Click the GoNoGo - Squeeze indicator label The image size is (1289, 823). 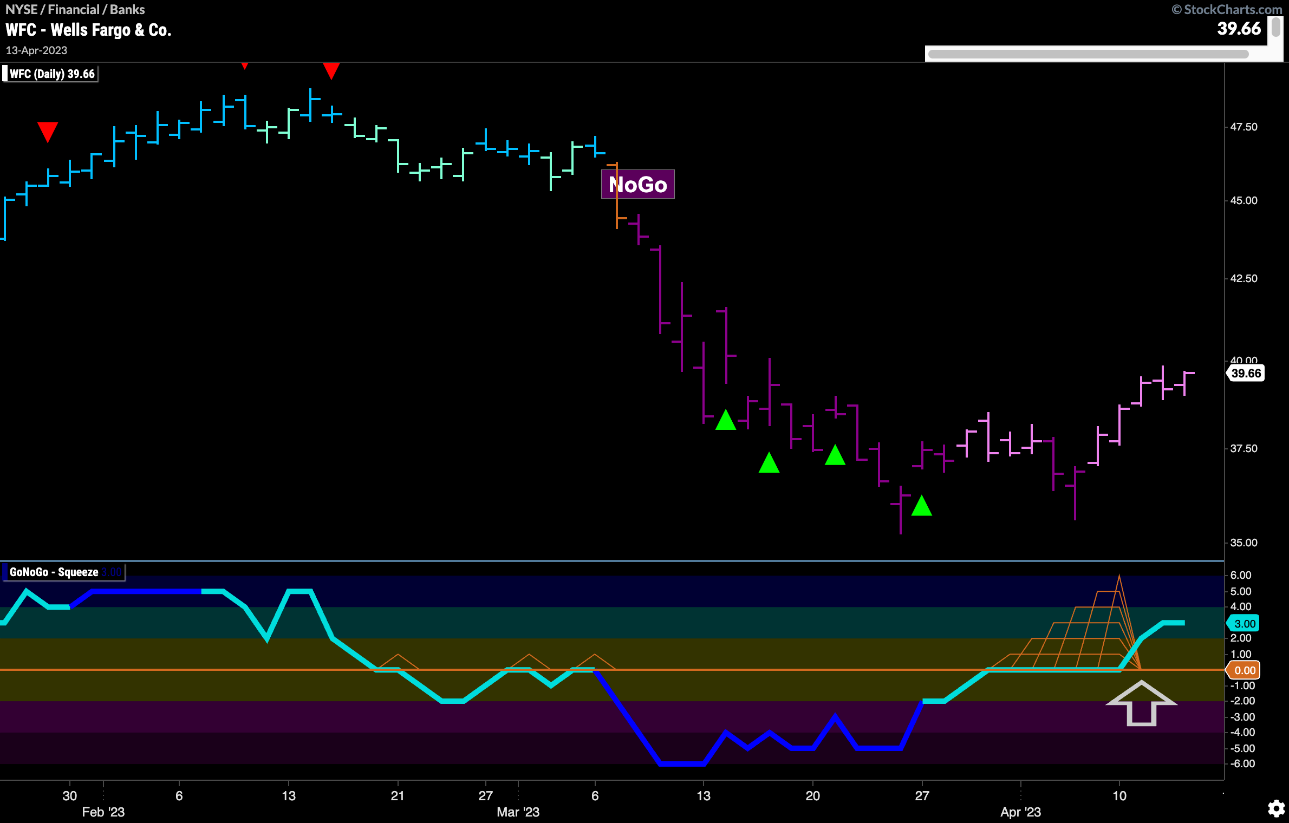click(63, 572)
